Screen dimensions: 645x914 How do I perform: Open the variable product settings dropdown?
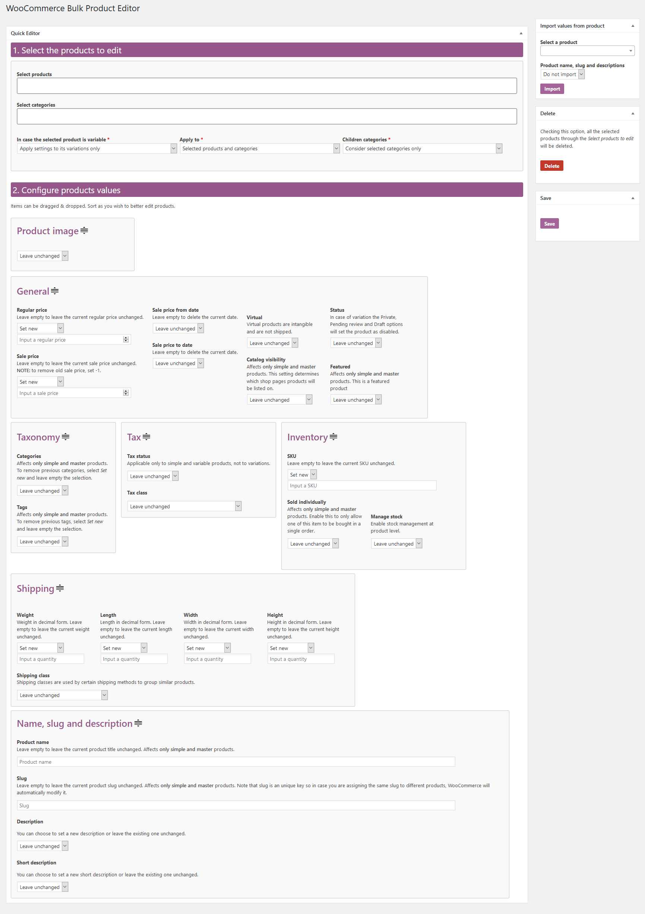[x=97, y=148]
